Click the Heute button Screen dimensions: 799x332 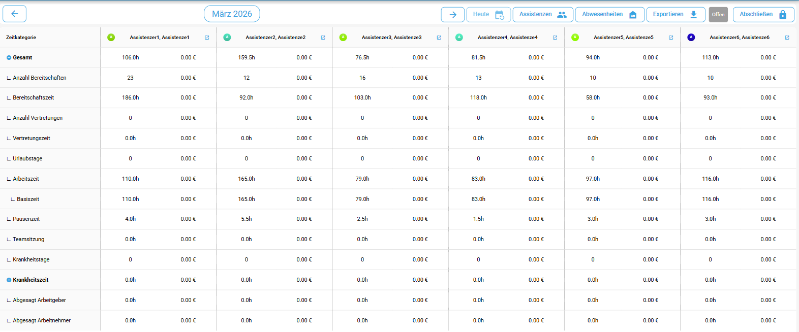click(487, 15)
